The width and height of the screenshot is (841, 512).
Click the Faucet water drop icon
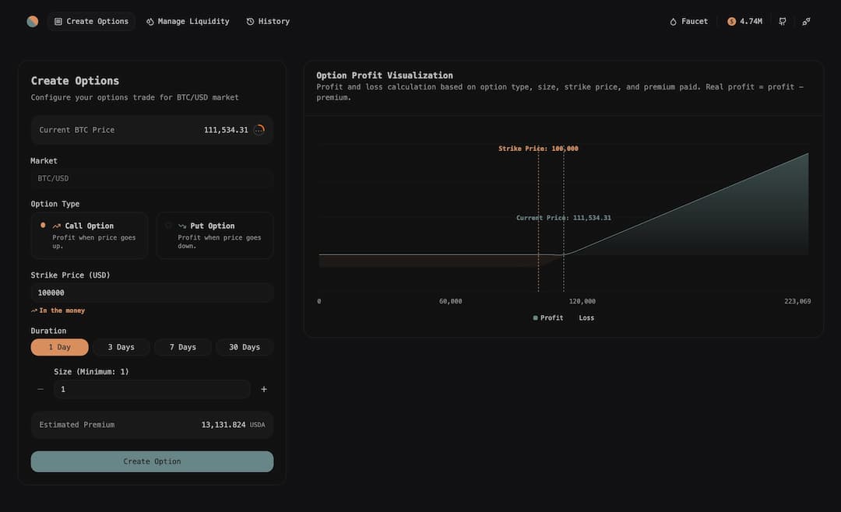(674, 22)
